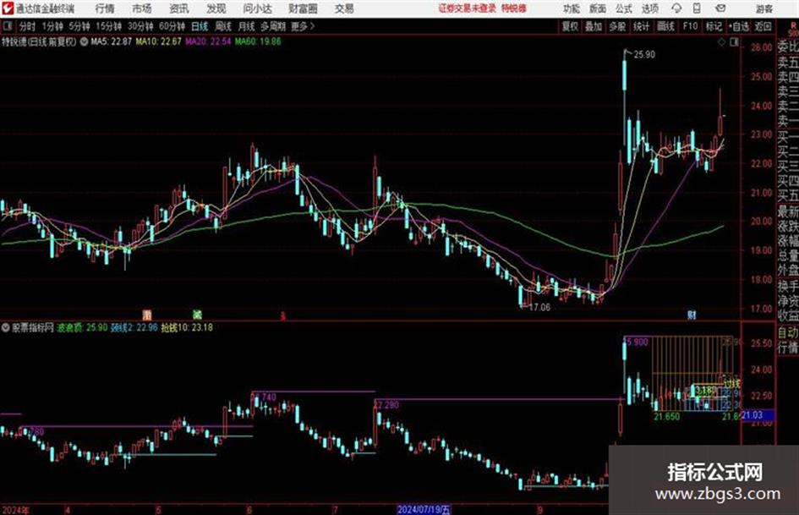Click the MA60: 19.86 label

[258, 41]
